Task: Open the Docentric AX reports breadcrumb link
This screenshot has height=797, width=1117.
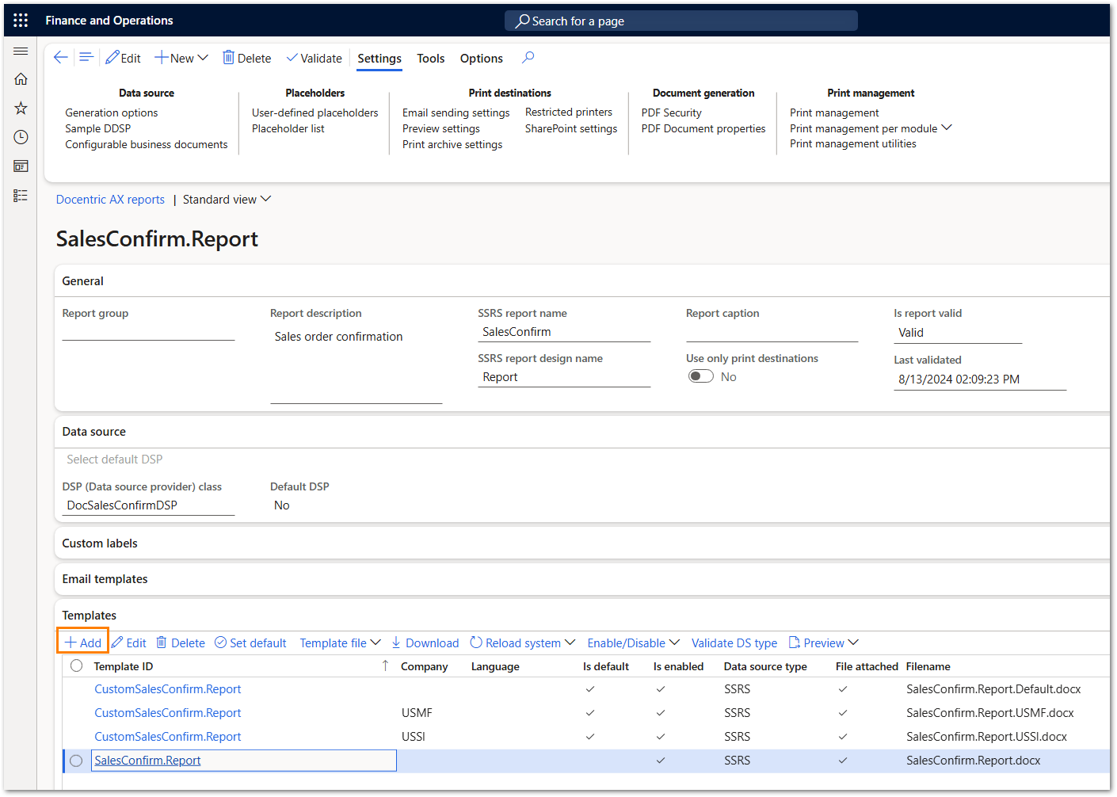Action: (110, 200)
